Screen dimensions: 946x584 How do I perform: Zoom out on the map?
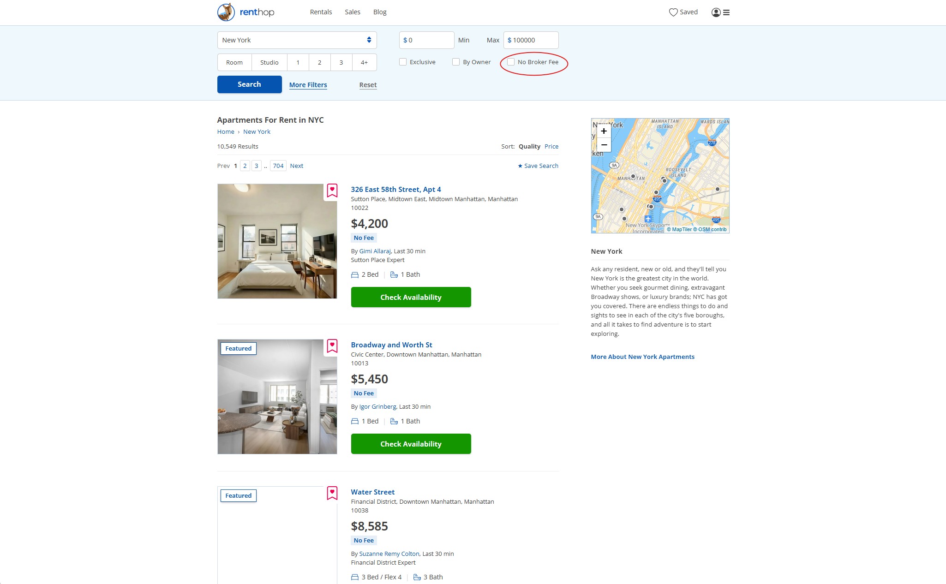pos(604,145)
